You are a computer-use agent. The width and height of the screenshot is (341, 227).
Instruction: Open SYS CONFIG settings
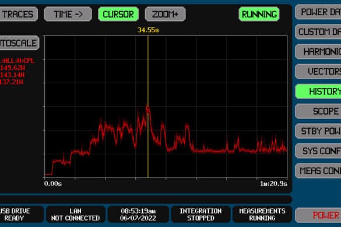tap(318, 151)
